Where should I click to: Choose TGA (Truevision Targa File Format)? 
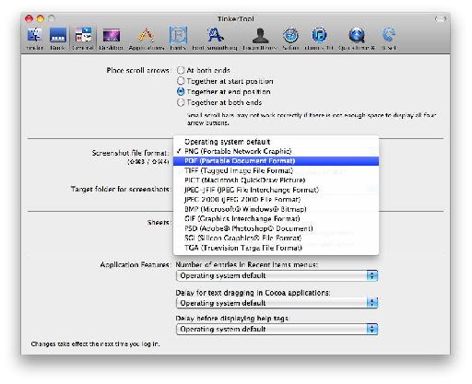(x=276, y=248)
